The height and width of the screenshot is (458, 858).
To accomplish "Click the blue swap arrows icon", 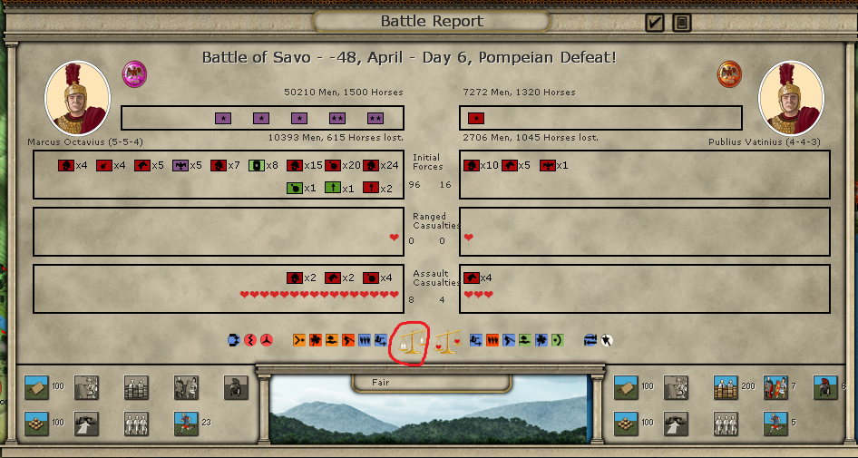I will click(591, 340).
